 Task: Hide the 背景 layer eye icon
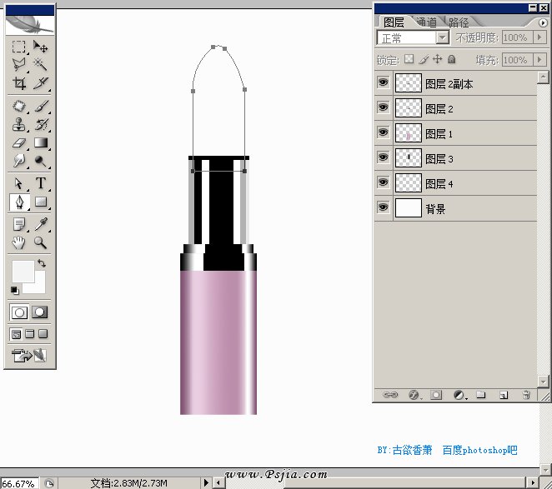pos(384,207)
